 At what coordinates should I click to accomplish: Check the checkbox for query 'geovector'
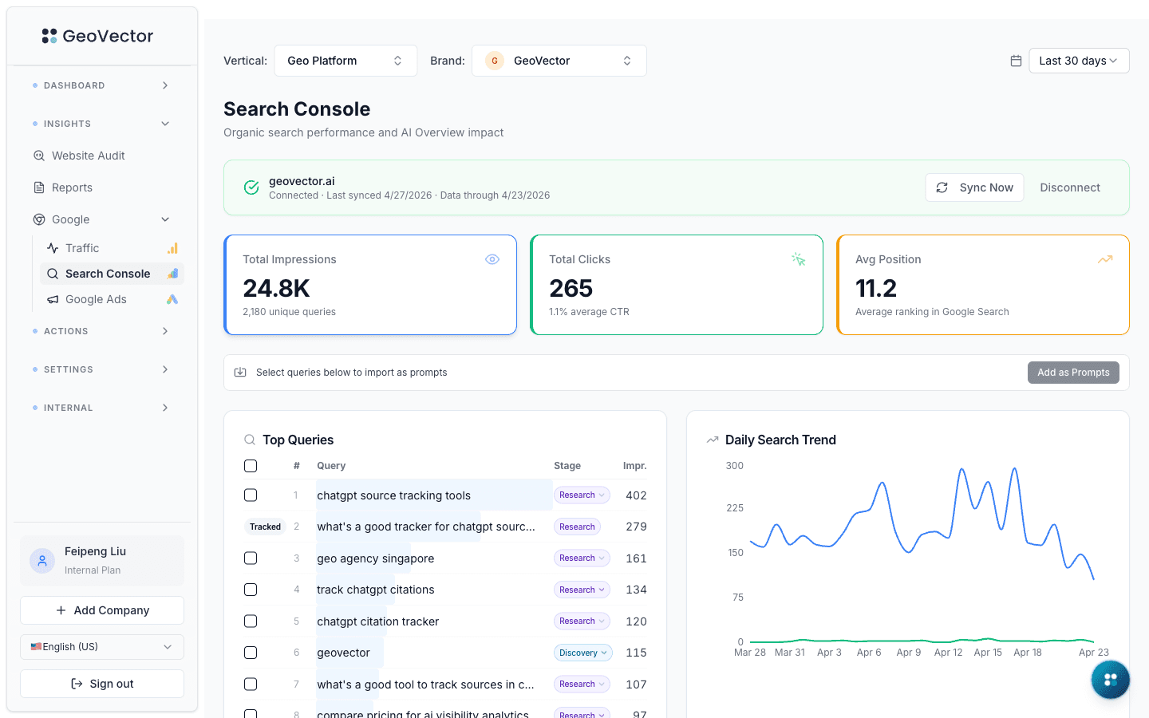tap(251, 652)
